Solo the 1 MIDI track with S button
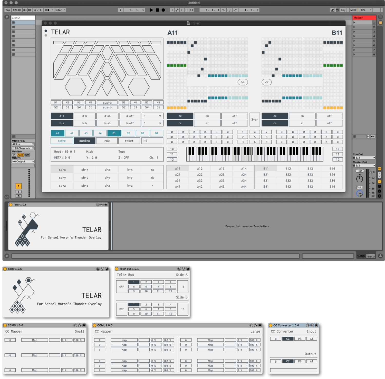This screenshot has height=379, width=385. click(18, 192)
